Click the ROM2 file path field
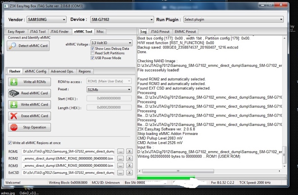 [x=68, y=158]
